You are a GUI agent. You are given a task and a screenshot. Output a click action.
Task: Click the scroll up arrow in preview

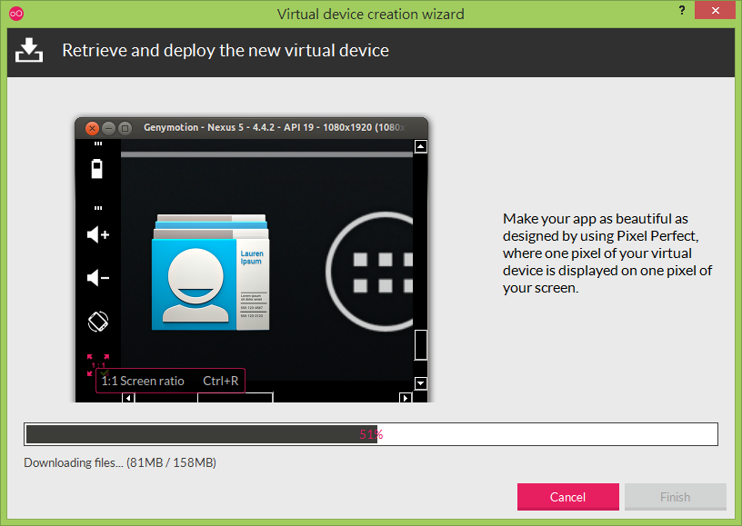tap(421, 146)
